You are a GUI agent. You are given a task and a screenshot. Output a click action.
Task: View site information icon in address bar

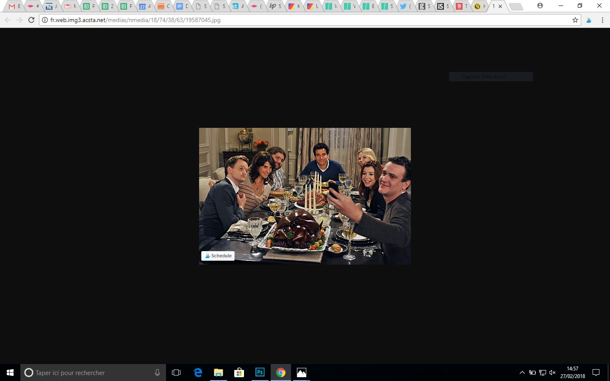pos(45,20)
